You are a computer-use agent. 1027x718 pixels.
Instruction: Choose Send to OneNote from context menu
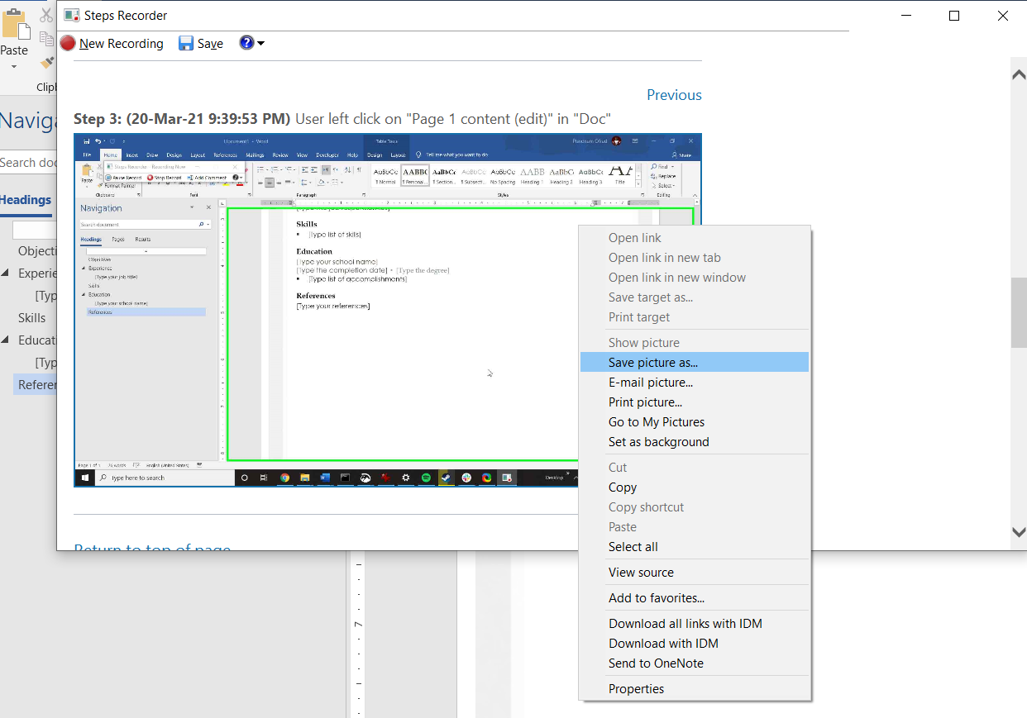pyautogui.click(x=656, y=663)
